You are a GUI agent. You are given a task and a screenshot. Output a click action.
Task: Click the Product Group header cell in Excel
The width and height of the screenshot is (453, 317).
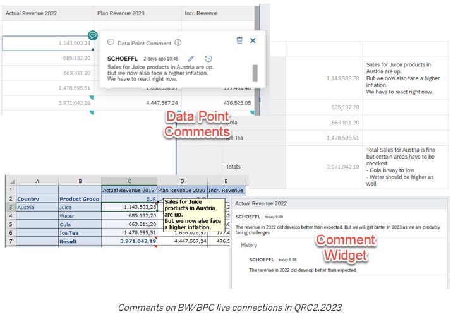[80, 199]
